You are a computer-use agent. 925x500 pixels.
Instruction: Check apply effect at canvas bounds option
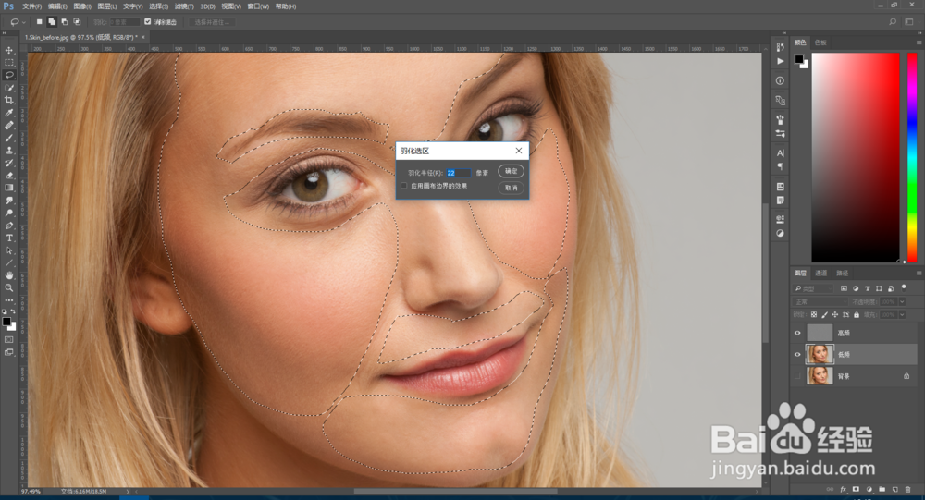coord(404,186)
